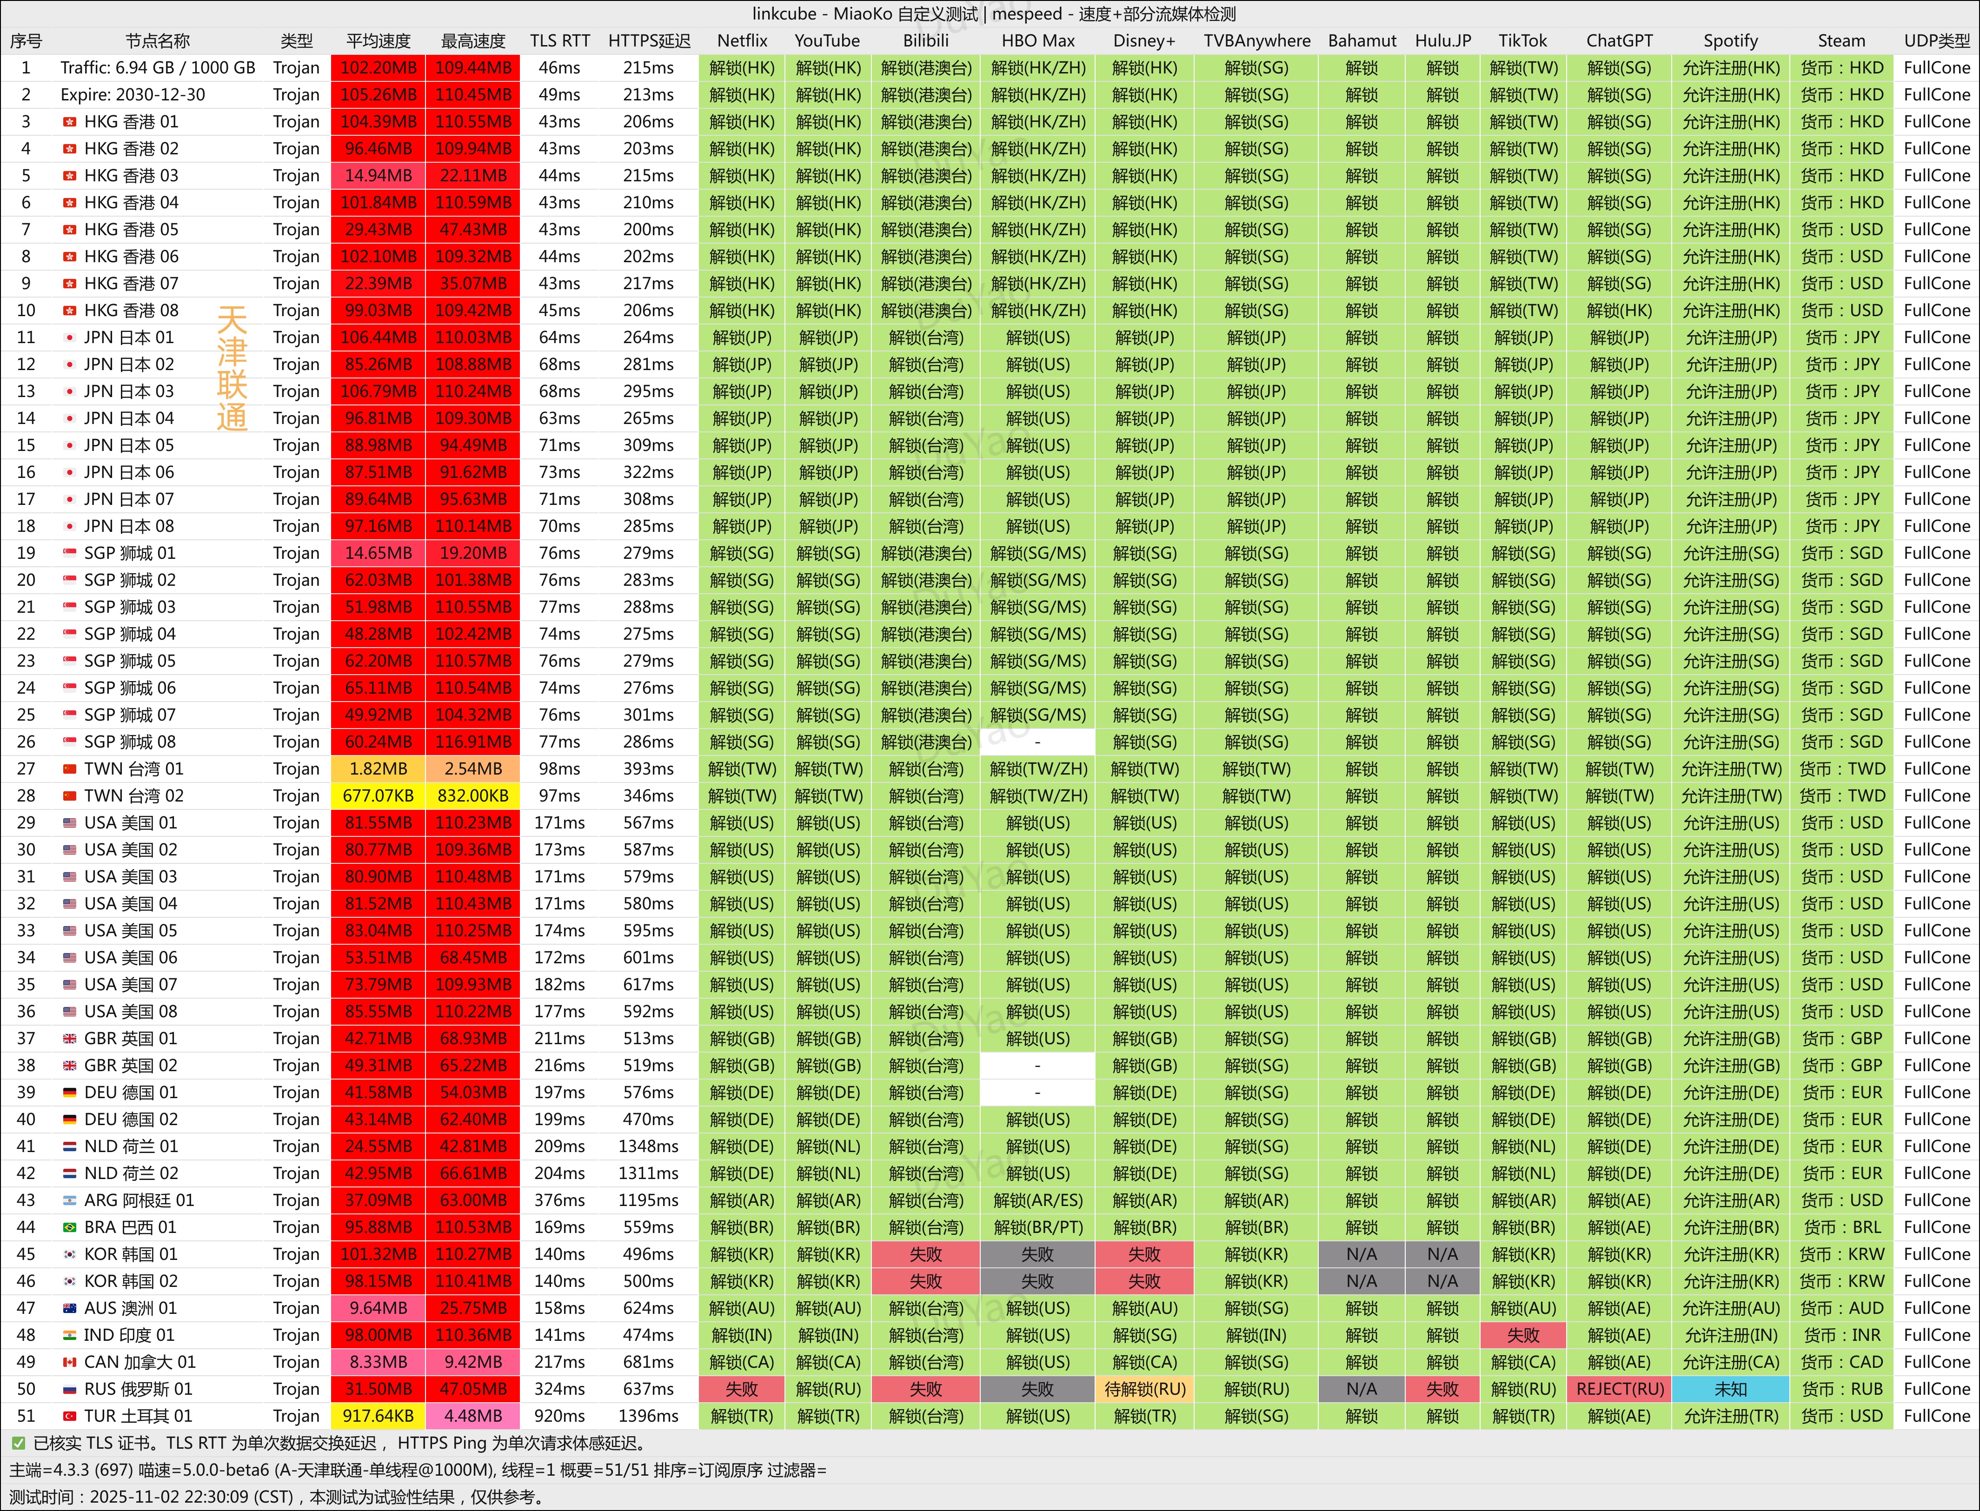
Task: Click the yellow 677.07KB speed cell
Action: [378, 796]
